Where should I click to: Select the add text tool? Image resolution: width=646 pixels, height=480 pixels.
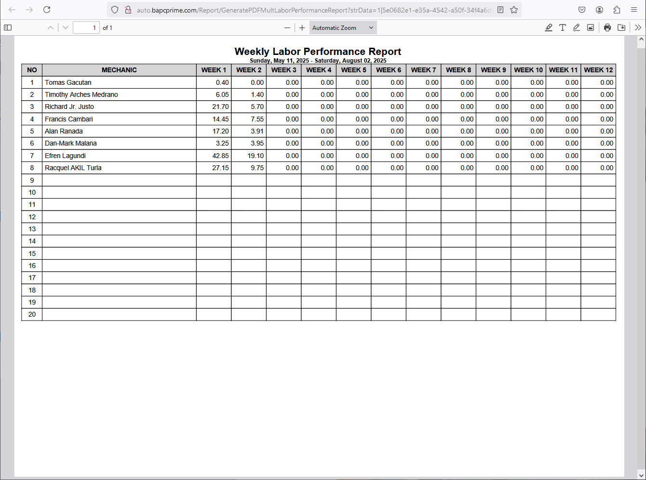[x=563, y=28]
